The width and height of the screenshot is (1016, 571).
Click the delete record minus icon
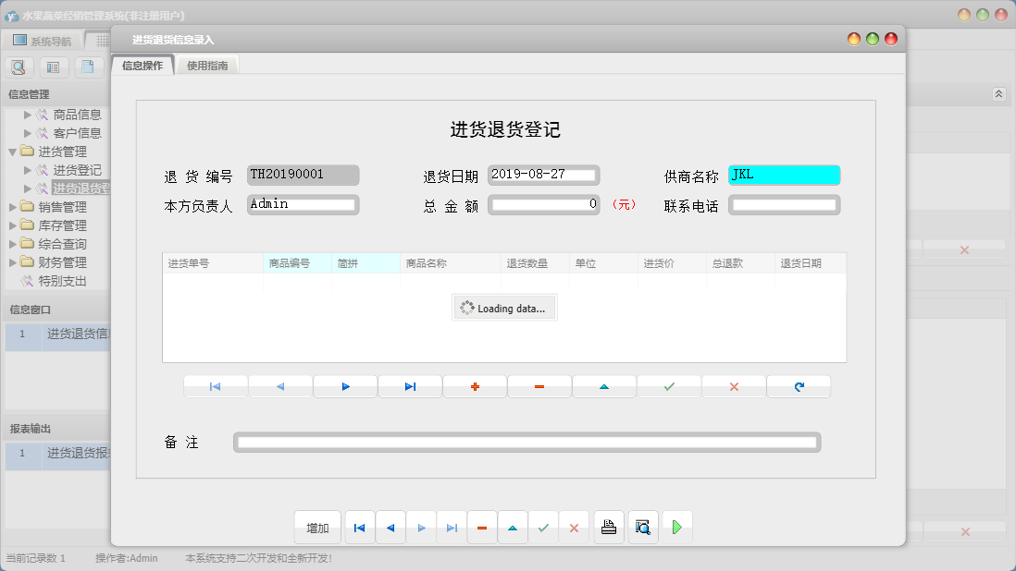tap(539, 386)
